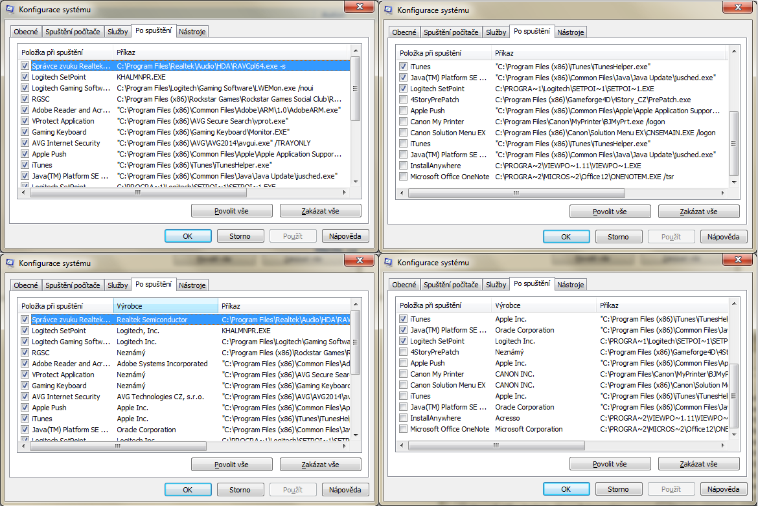The width and height of the screenshot is (758, 506).
Task: Sort by Položka při spuštění in top-right window
Action: [443, 53]
